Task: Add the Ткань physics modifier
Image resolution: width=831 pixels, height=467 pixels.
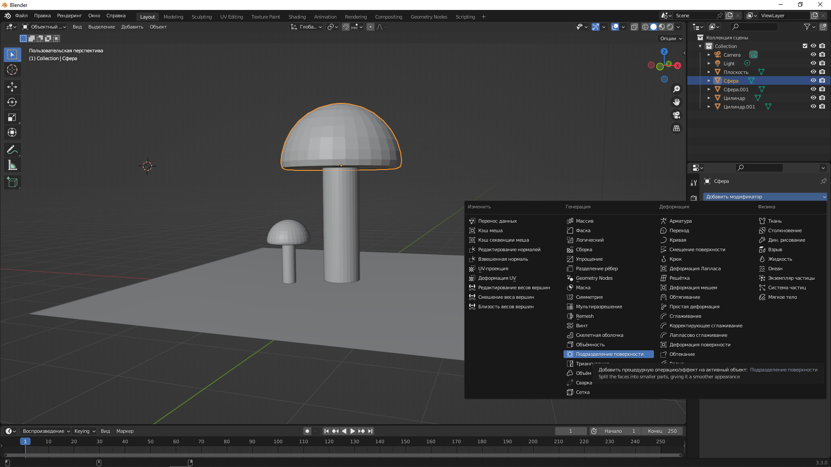Action: [x=775, y=221]
